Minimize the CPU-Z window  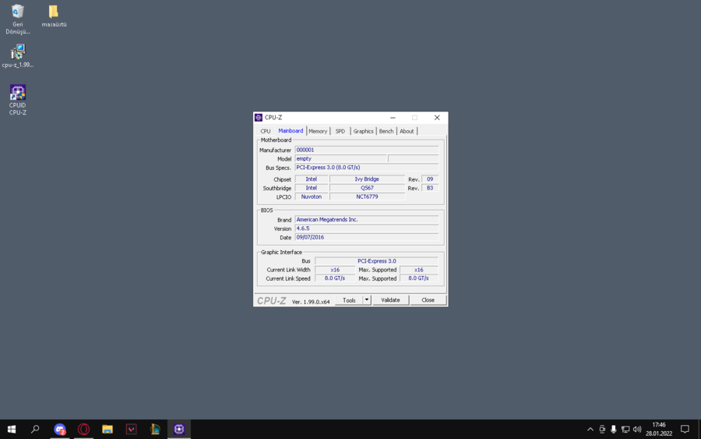(393, 118)
